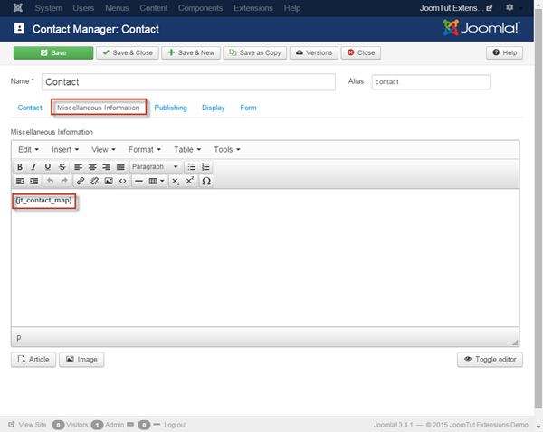
Task: Increase indent of the paragraph
Action: click(34, 182)
